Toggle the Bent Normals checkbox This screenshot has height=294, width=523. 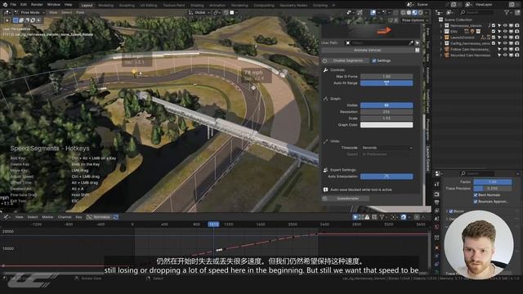(x=476, y=194)
